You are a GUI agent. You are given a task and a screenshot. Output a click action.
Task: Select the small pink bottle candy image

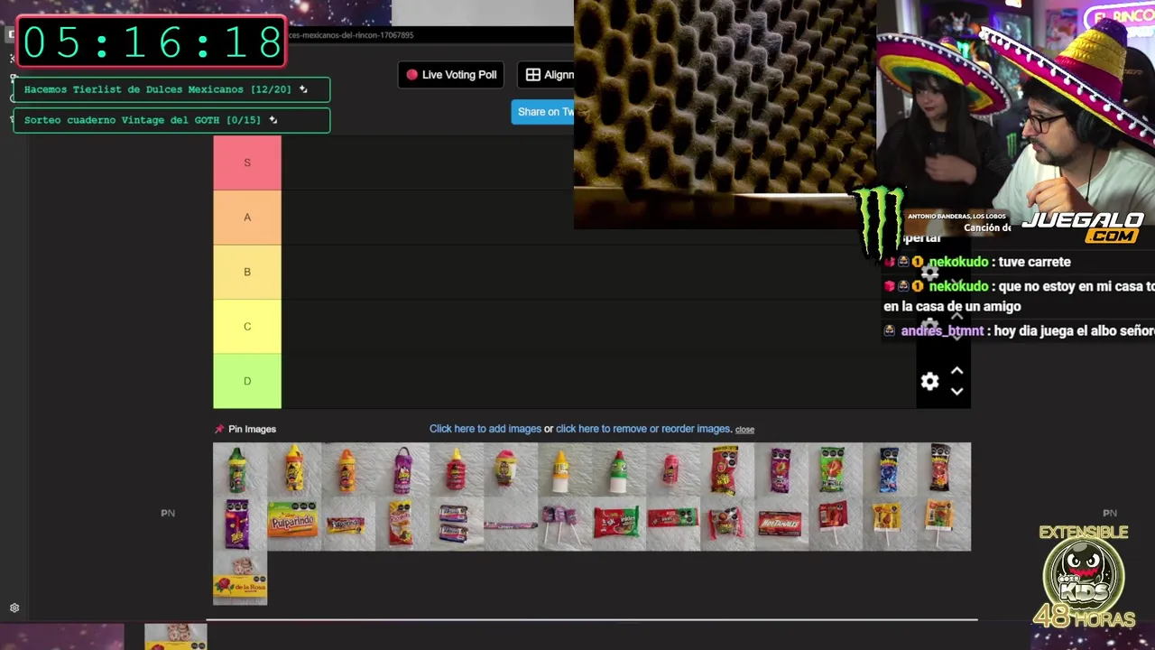[x=673, y=469]
